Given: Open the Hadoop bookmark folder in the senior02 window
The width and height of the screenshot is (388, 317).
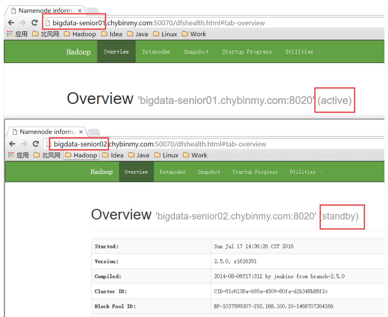Looking at the screenshot, I should [81, 155].
